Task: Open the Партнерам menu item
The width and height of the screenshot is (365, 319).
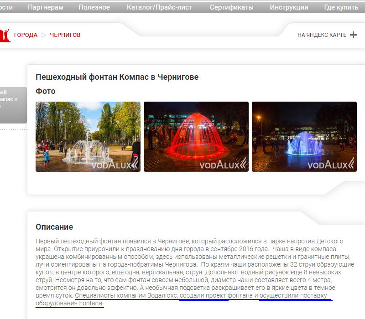Action: pyautogui.click(x=45, y=7)
